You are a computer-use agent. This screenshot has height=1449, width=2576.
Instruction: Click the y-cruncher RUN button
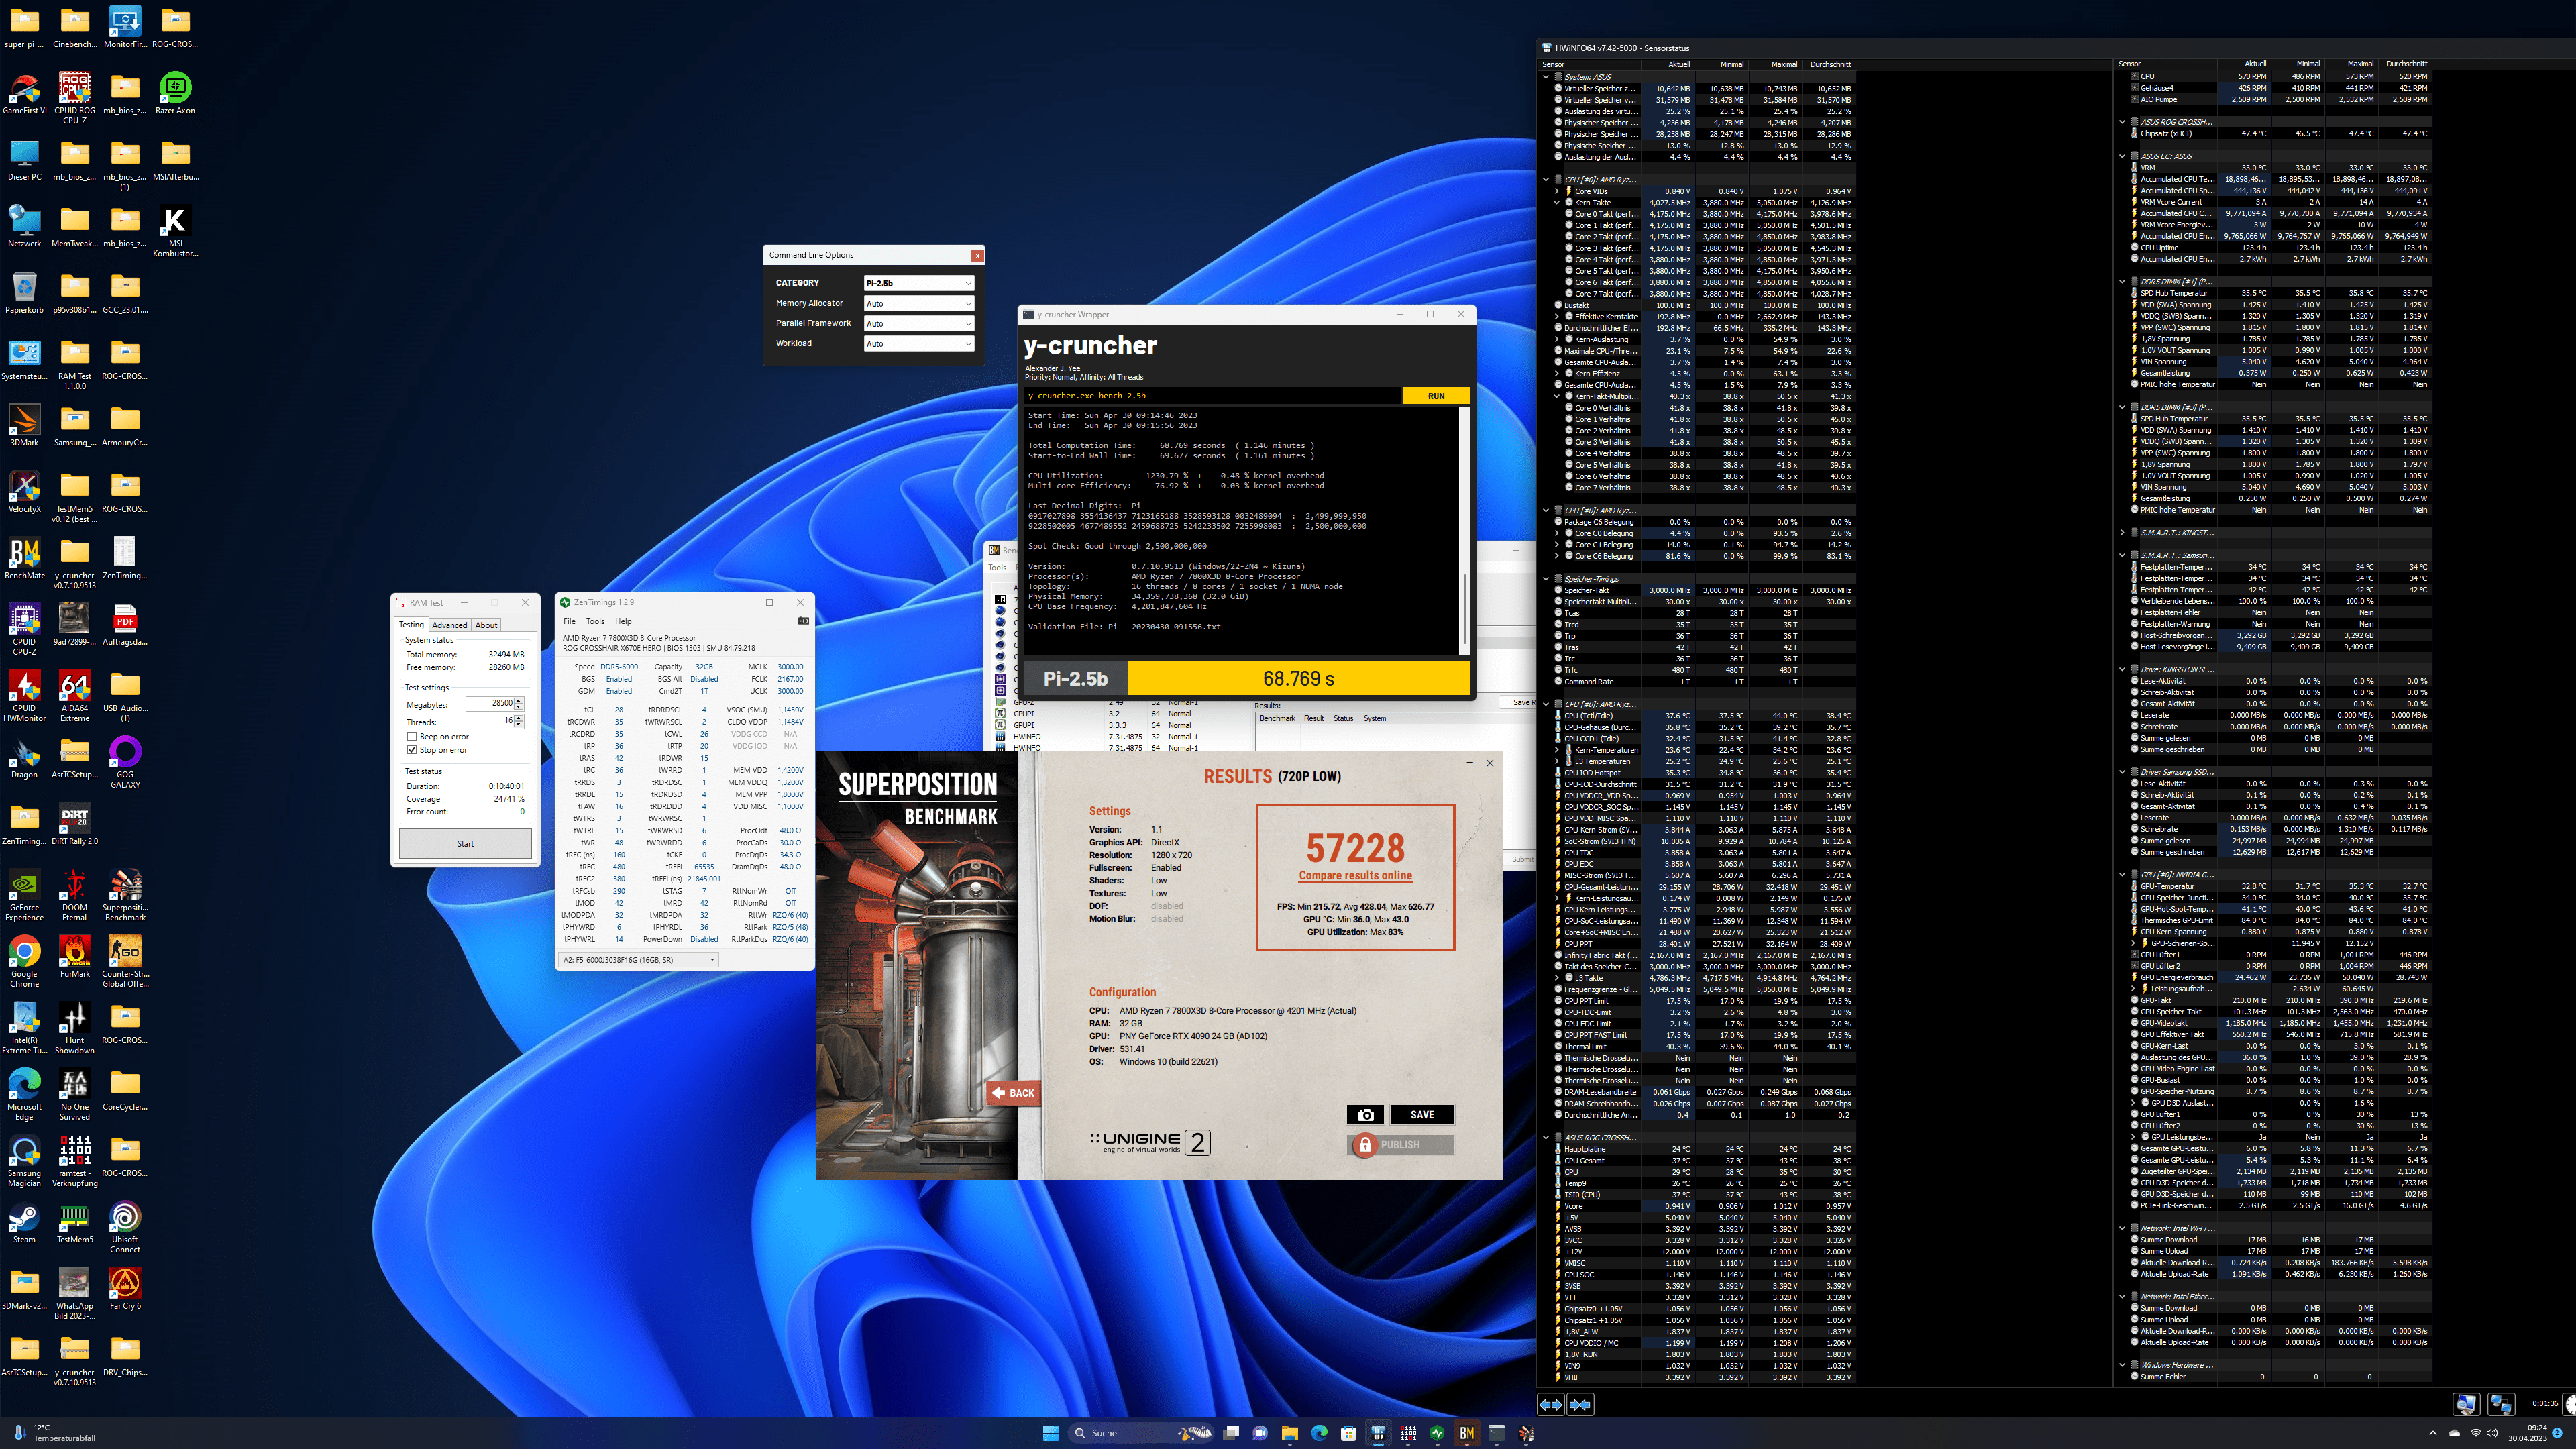pyautogui.click(x=1436, y=396)
